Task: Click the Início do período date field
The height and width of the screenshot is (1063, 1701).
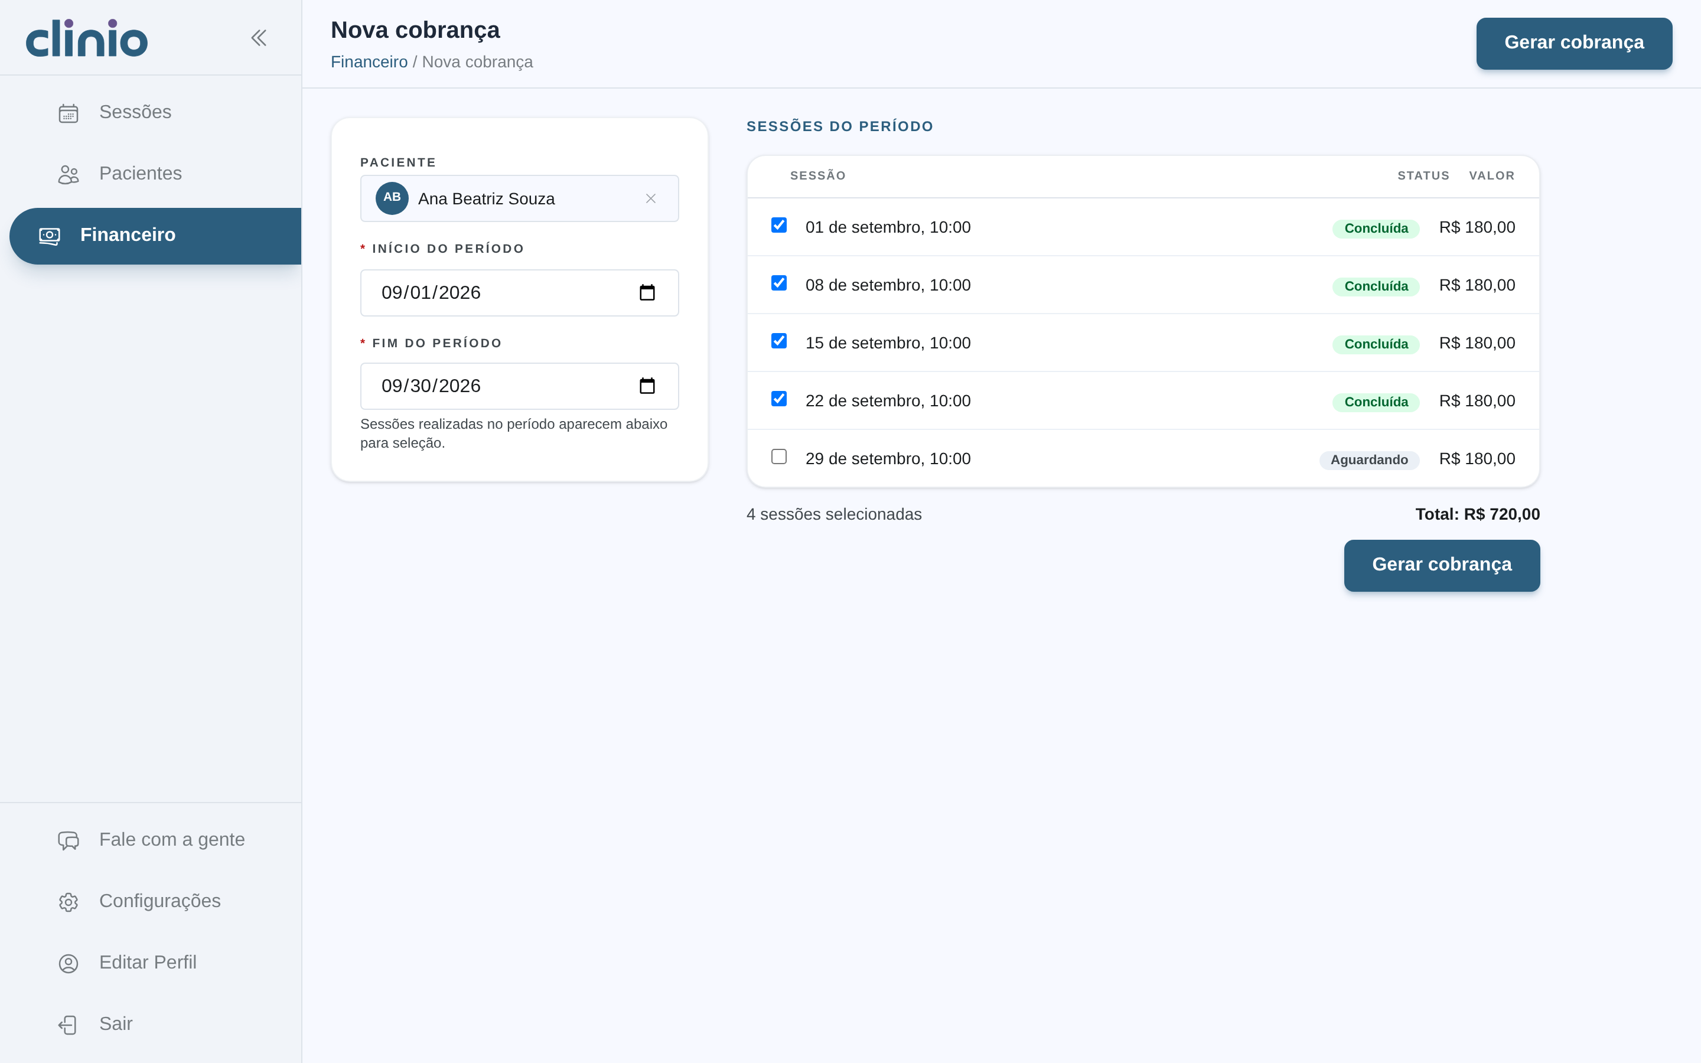Action: (519, 292)
